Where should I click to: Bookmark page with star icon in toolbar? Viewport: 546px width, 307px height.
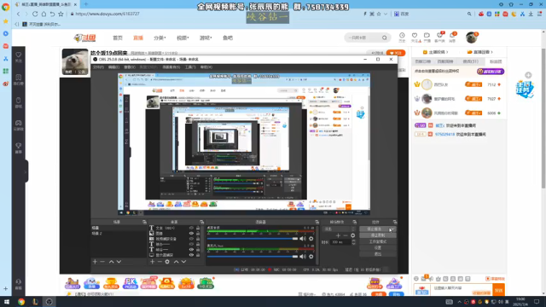[x=61, y=14]
